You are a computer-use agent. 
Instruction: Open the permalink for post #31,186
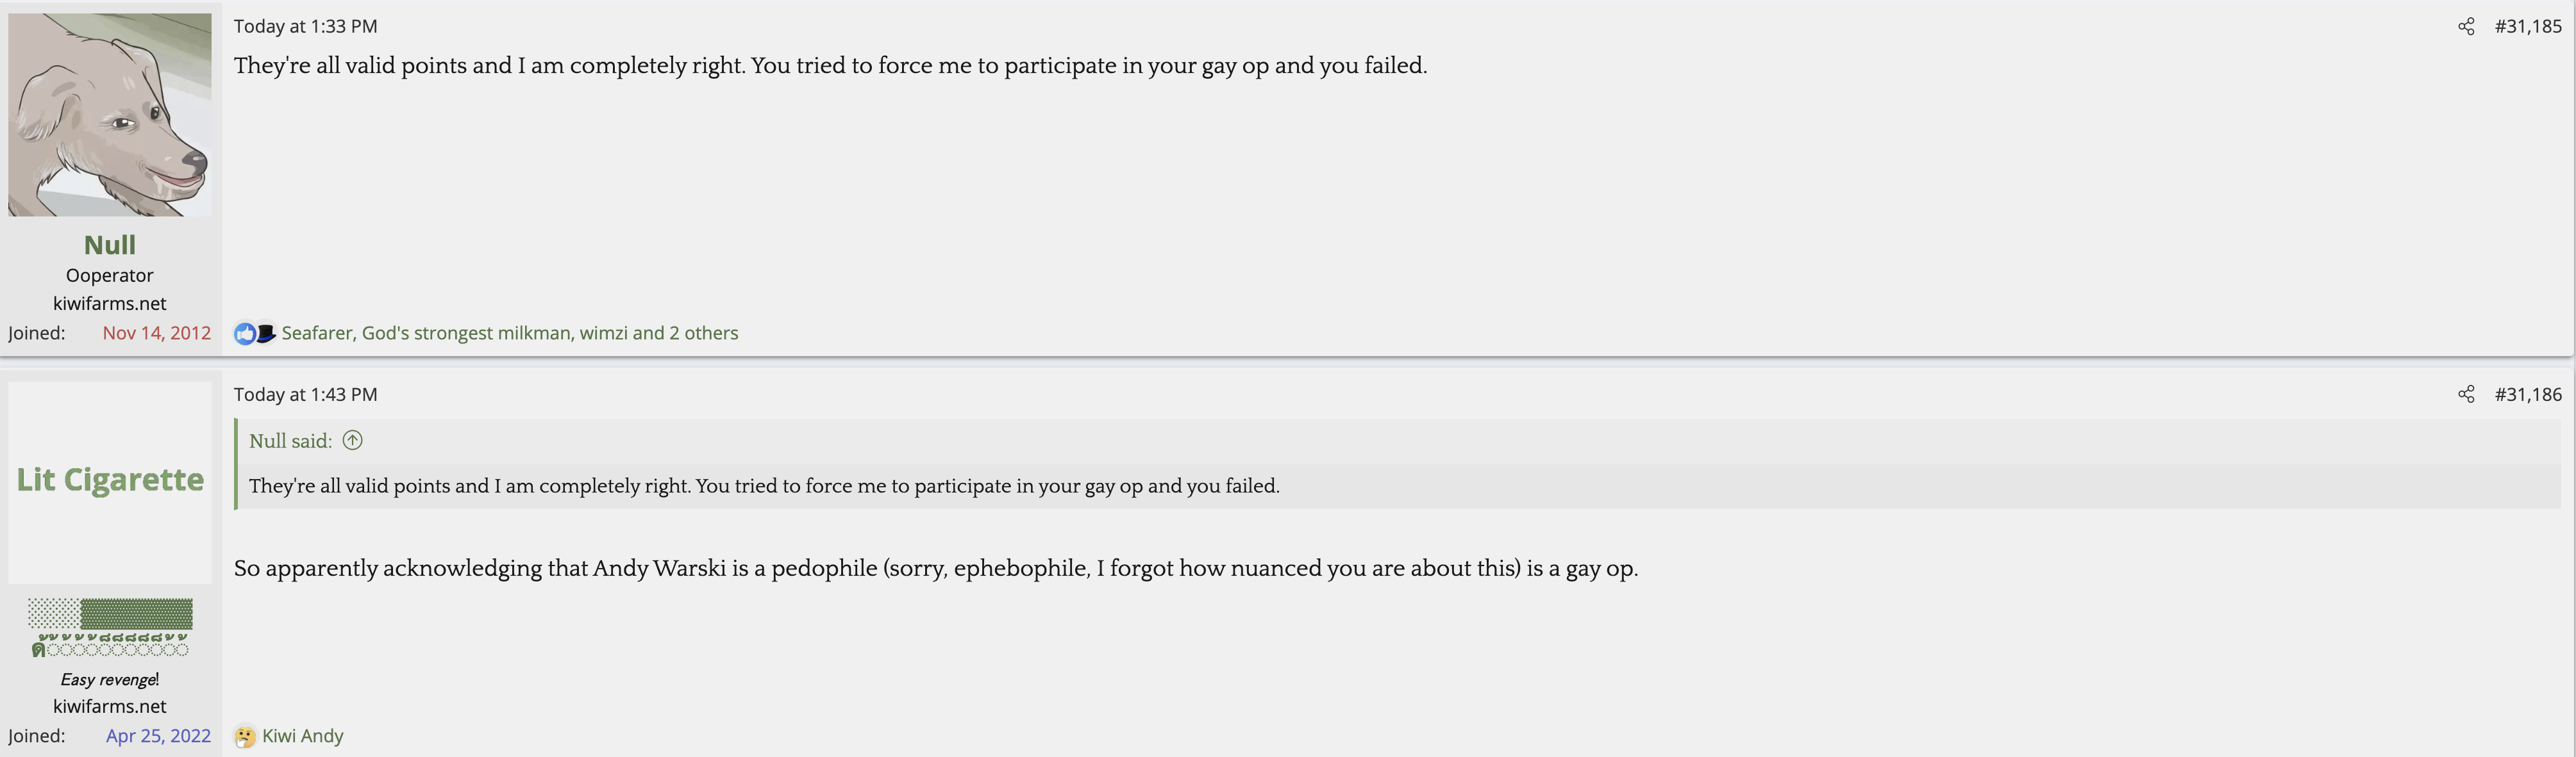[2527, 395]
